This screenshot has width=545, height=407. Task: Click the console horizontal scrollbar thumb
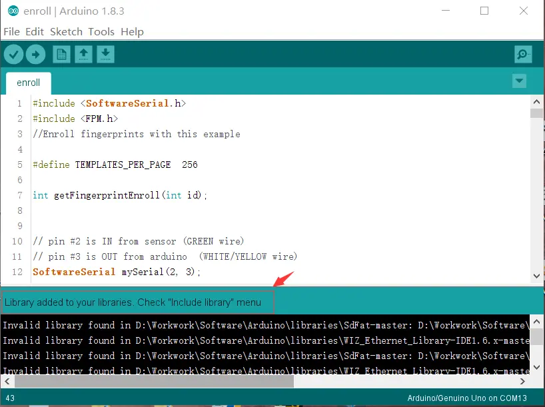[x=153, y=381]
